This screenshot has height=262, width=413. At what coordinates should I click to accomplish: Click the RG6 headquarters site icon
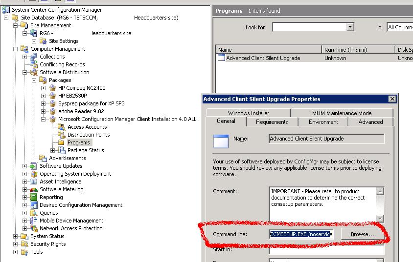tap(33, 33)
